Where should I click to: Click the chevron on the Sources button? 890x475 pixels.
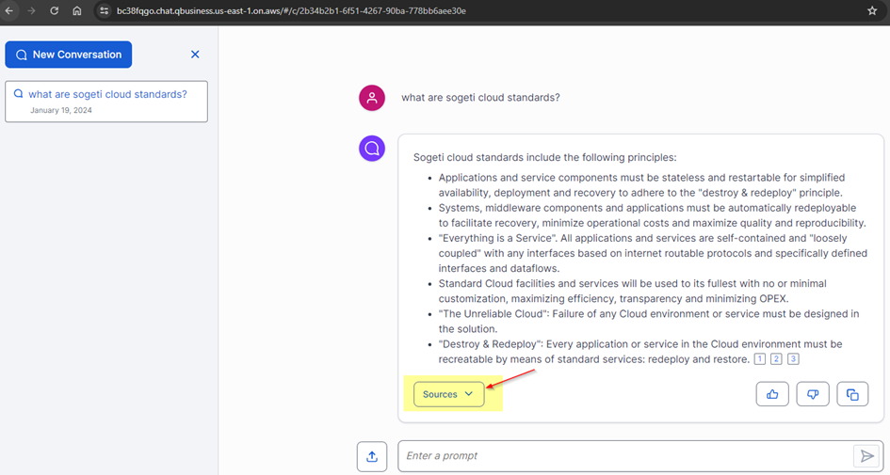pos(469,394)
